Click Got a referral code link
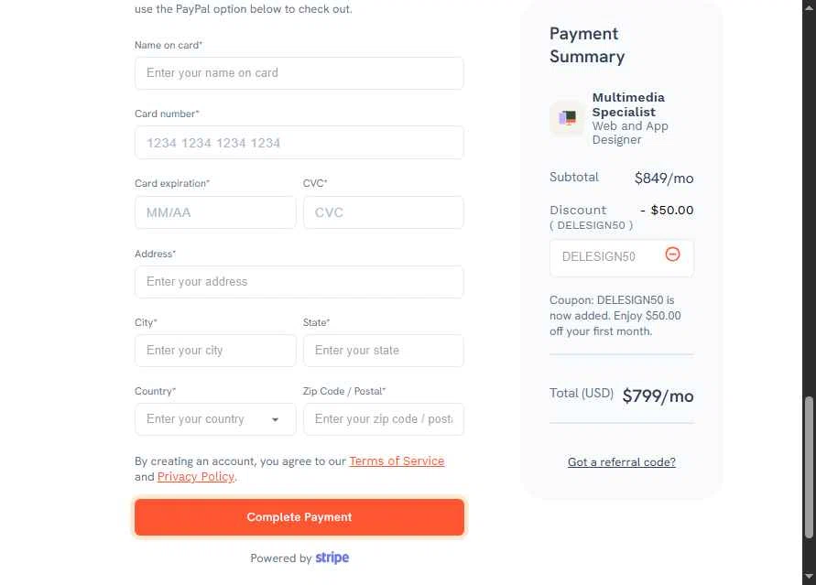The image size is (816, 585). 621,462
